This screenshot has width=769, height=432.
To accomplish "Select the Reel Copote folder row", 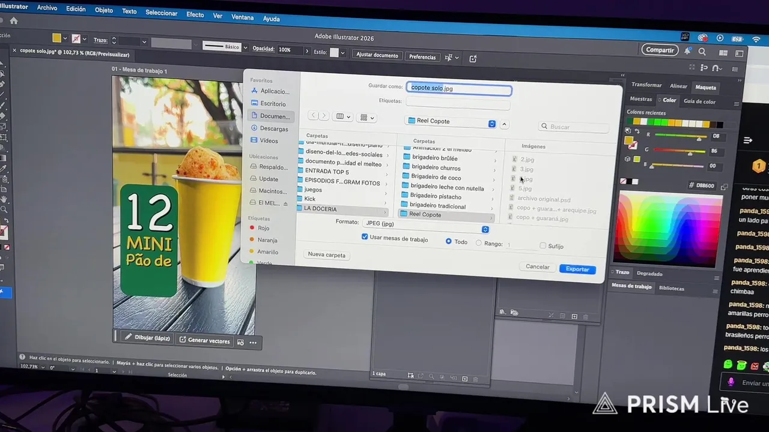I will (x=448, y=215).
